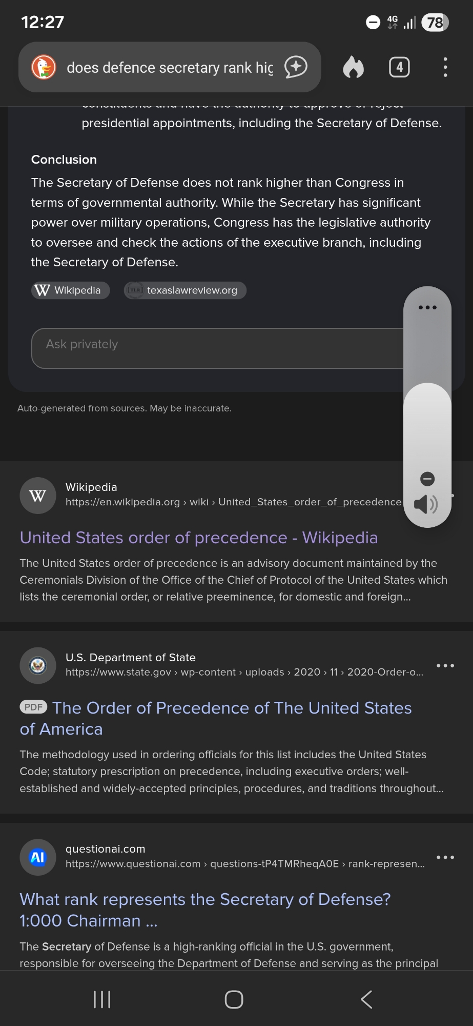
Task: Mute the speaker volume icon
Action: 425,505
